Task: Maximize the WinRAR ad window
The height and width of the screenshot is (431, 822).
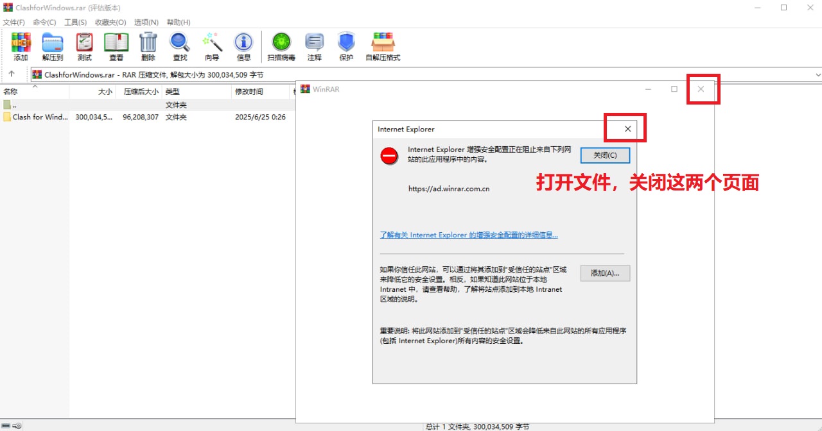Action: coord(674,89)
